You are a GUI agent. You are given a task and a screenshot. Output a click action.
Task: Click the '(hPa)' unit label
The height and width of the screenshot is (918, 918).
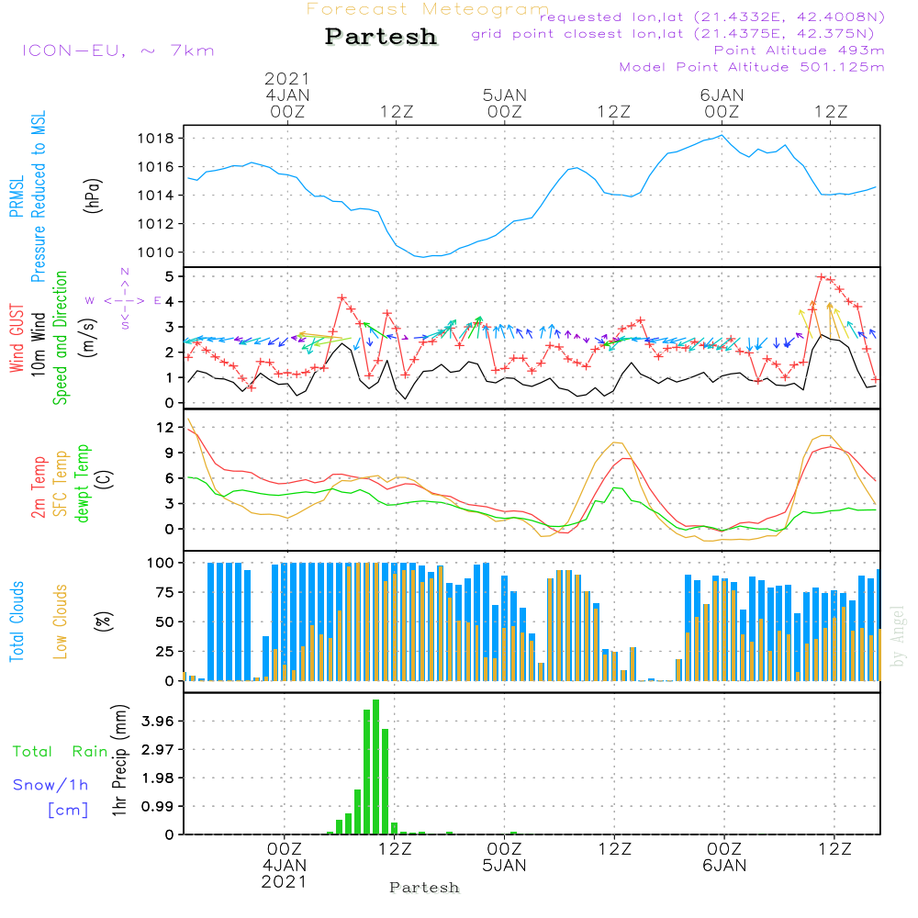(x=93, y=196)
